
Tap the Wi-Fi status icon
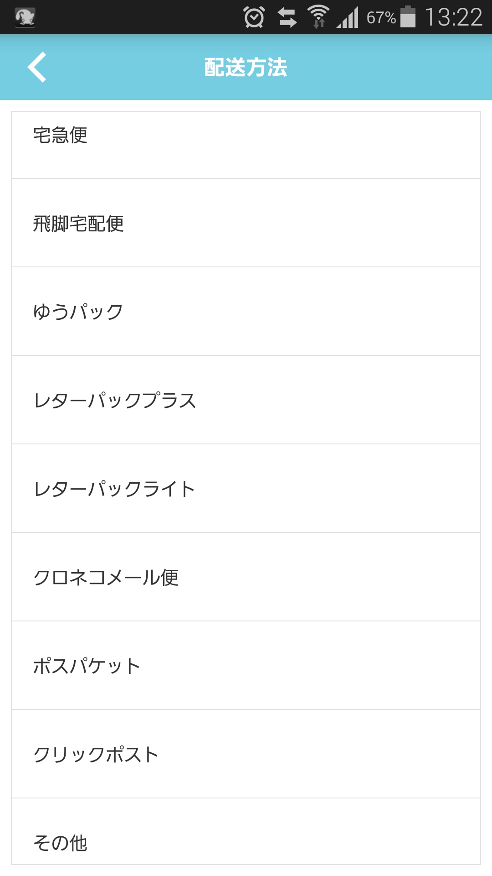tap(318, 17)
